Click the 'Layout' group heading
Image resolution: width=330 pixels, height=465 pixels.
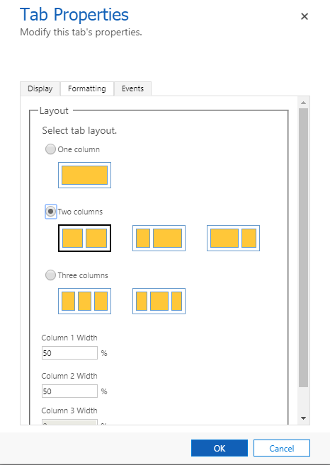(x=54, y=111)
